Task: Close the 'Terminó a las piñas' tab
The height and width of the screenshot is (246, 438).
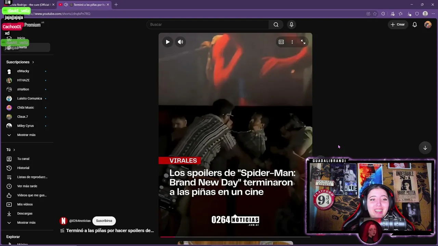Action: (108, 5)
